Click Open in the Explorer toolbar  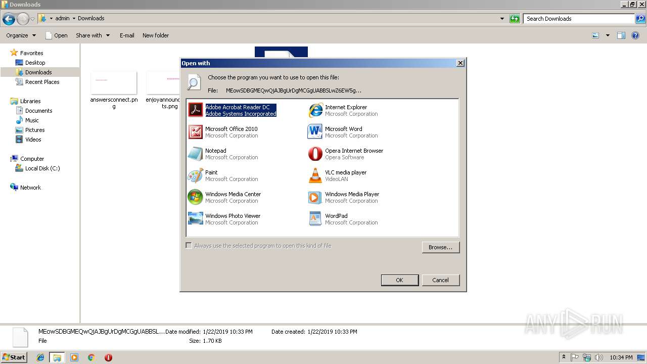point(56,35)
